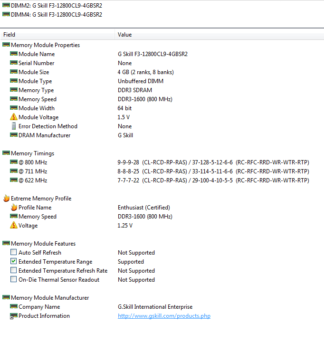The height and width of the screenshot is (342, 324).
Task: Click the Module Voltage warning icon
Action: point(13,117)
